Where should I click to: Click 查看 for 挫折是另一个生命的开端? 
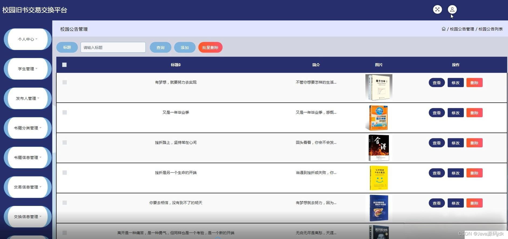click(x=437, y=173)
